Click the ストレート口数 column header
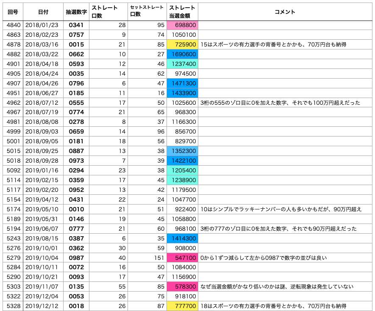Viewport: 375px width, 311px height. coord(108,12)
